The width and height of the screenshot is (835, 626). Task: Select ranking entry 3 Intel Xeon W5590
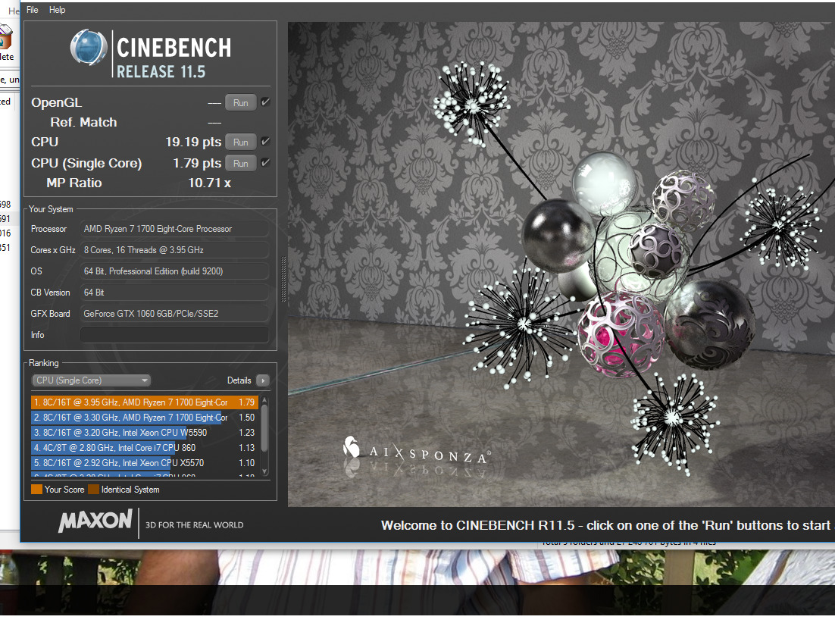[144, 433]
